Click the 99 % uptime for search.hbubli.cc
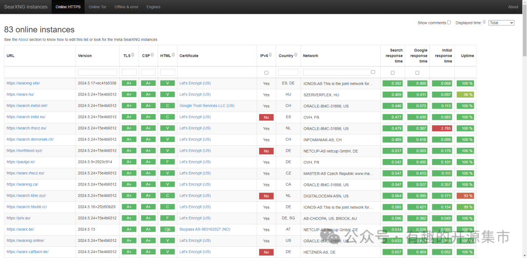This screenshot has height=258, width=527. [465, 207]
